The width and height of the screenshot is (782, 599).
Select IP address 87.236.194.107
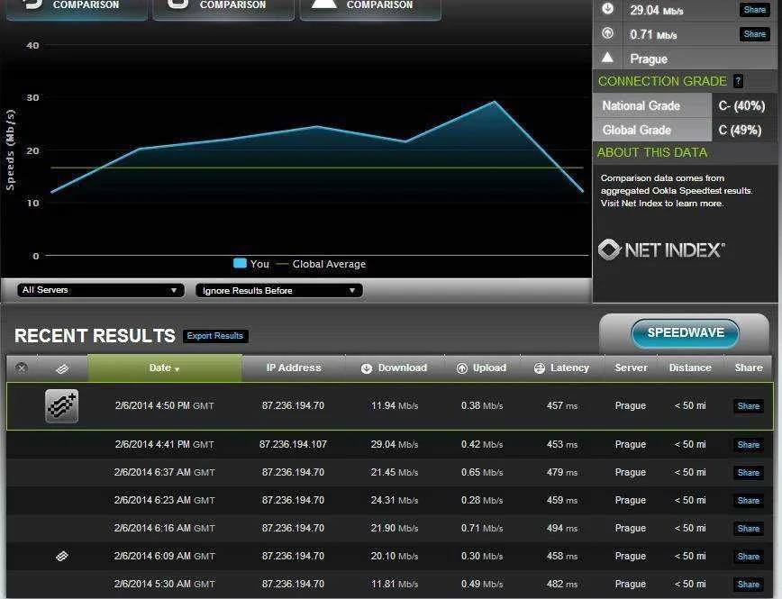(294, 444)
